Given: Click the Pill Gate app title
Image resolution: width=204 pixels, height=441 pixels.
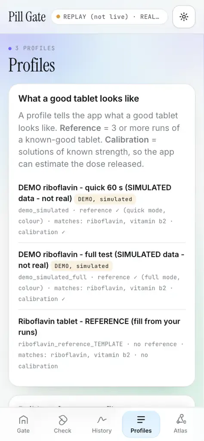Looking at the screenshot, I should (x=27, y=17).
